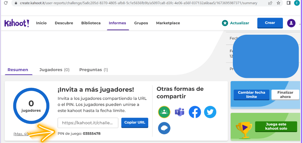Click the Finalizar ahora button
Image resolution: width=303 pixels, height=143 pixels.
(x=285, y=95)
